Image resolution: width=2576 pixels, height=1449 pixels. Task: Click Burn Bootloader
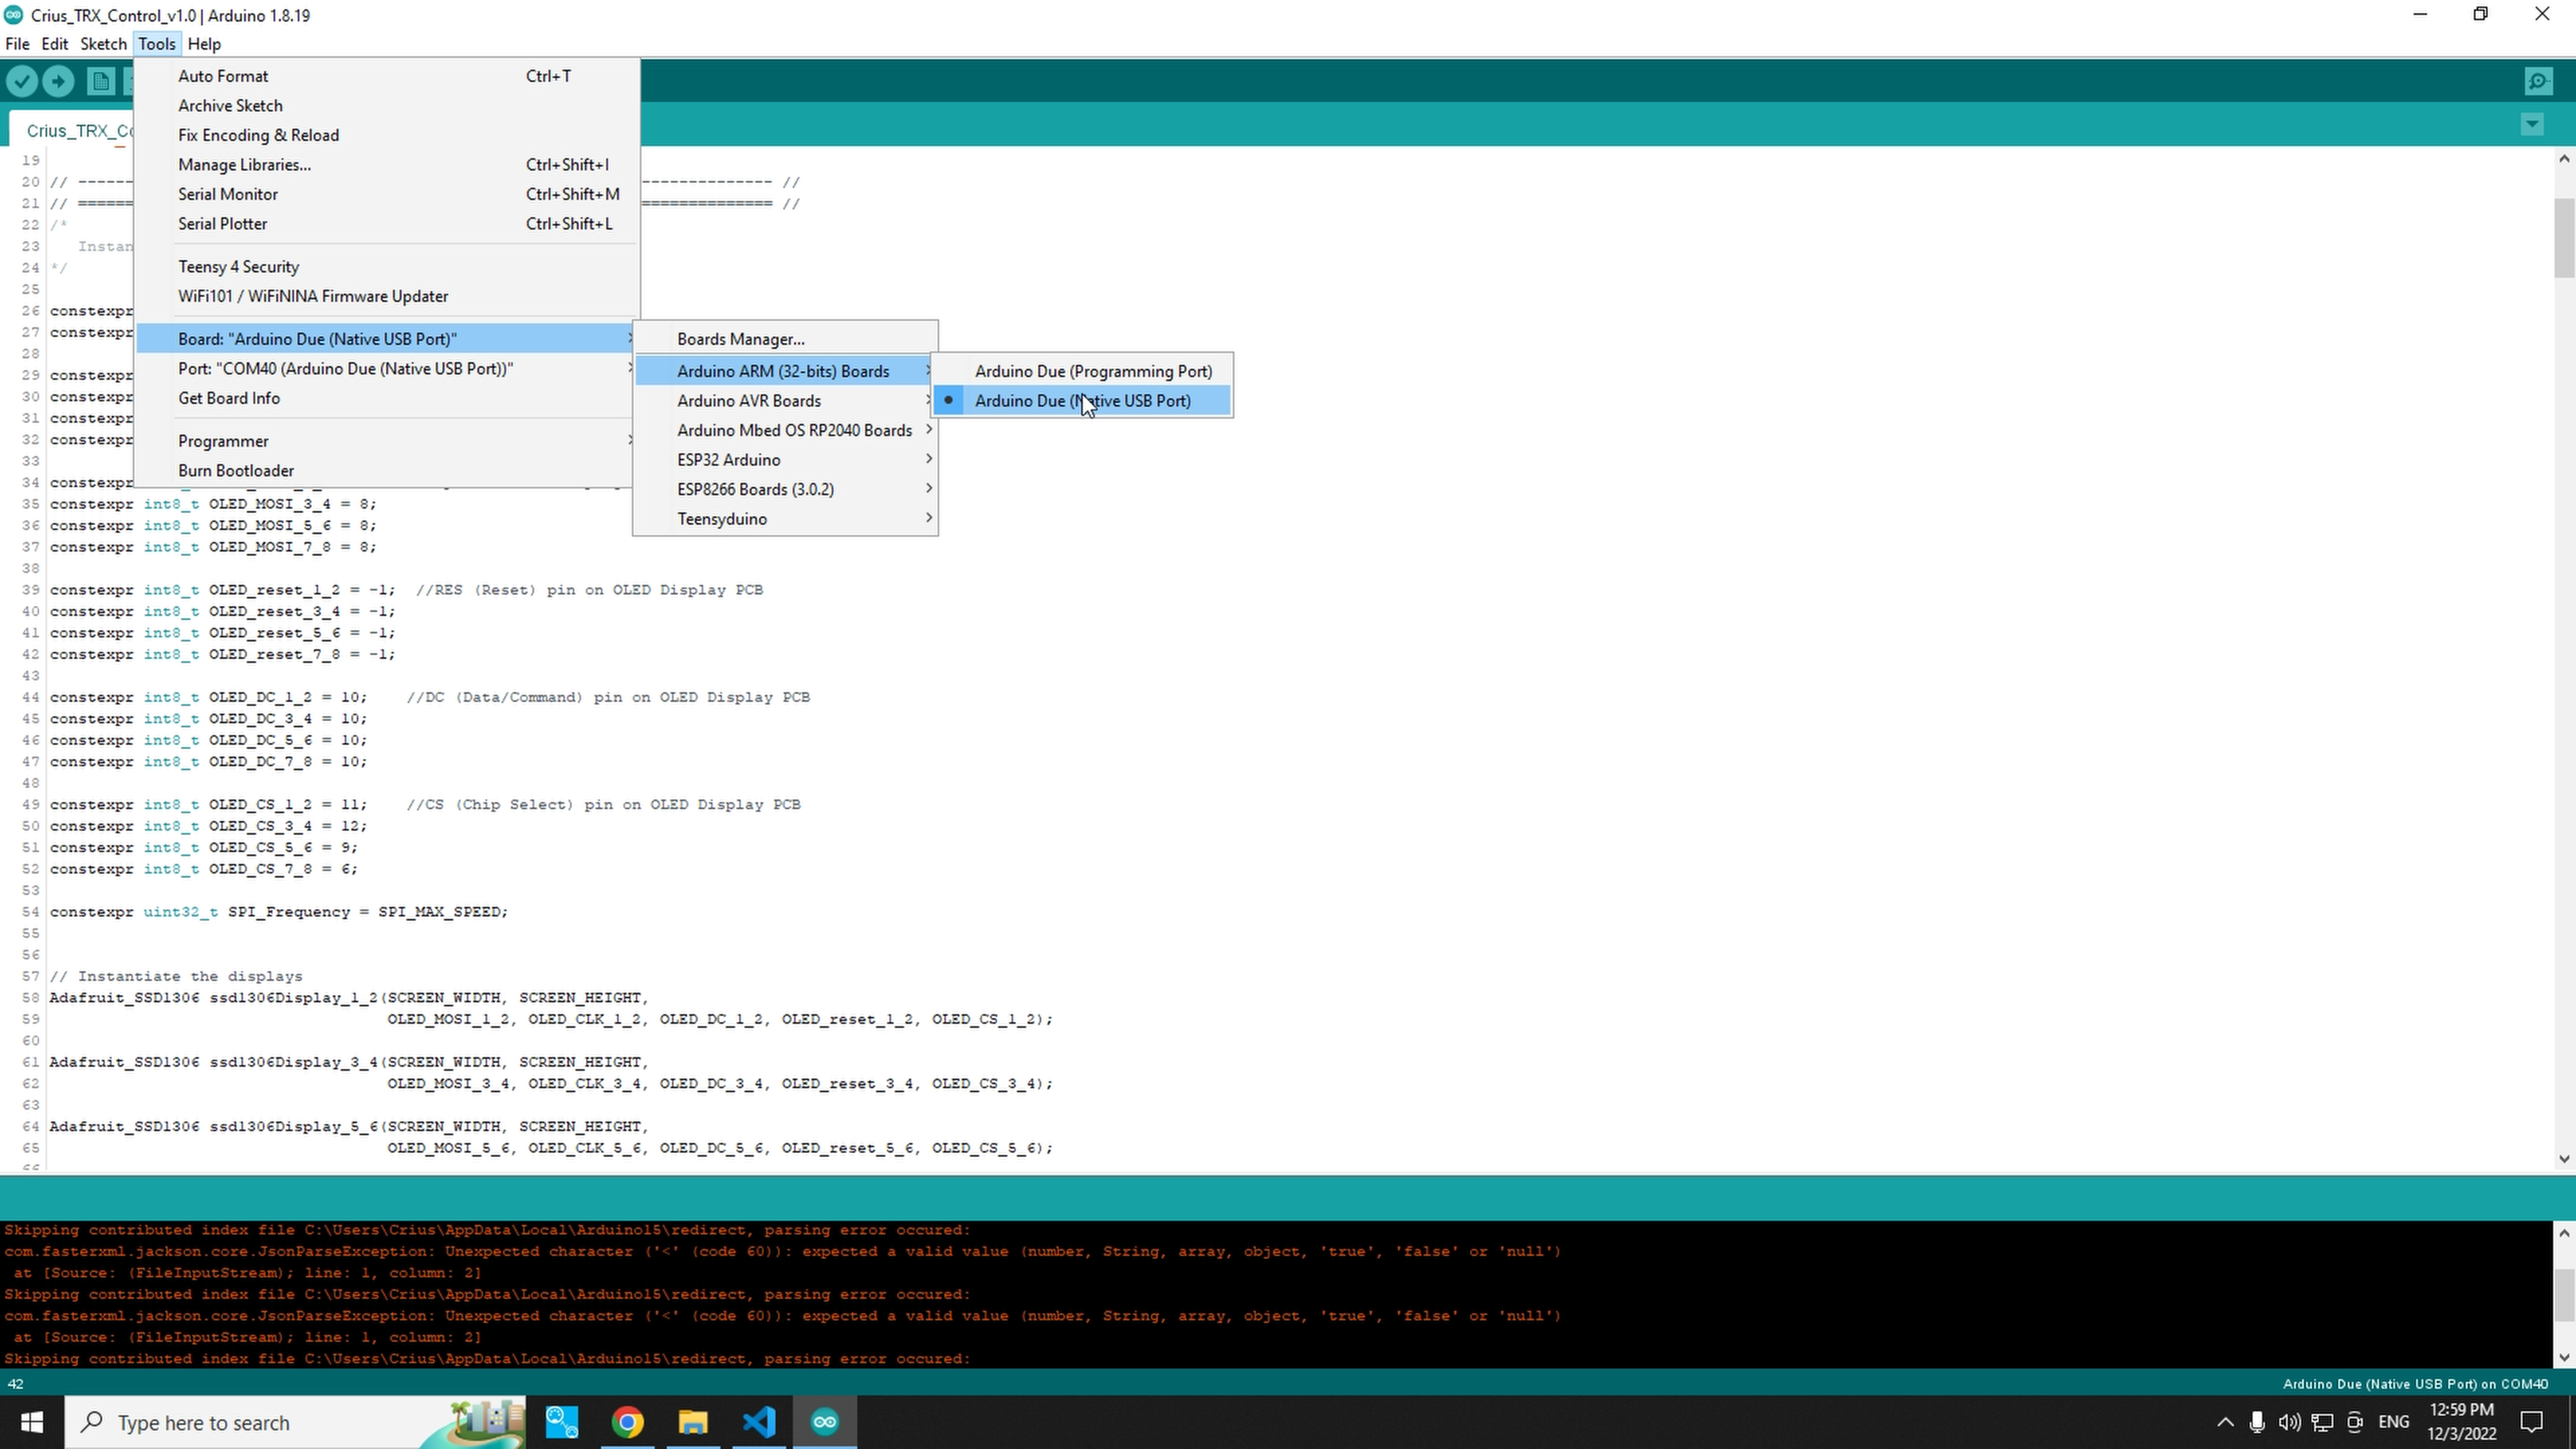coord(236,470)
